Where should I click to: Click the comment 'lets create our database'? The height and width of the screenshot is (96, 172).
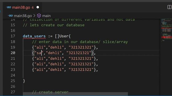54,25
